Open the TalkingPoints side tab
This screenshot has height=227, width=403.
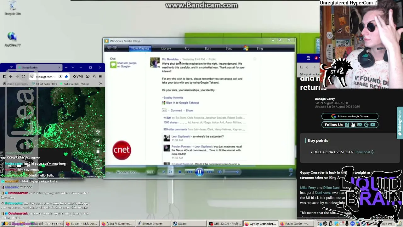[x=400, y=123]
